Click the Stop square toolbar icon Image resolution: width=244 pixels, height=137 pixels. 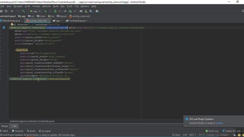[75, 11]
